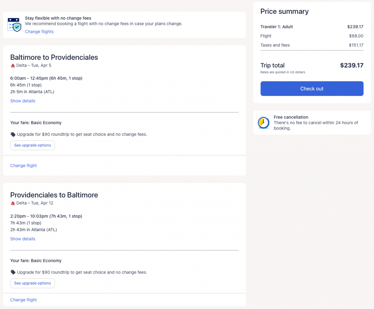Follow the Change flights link in banner
The width and height of the screenshot is (374, 309).
pos(39,32)
